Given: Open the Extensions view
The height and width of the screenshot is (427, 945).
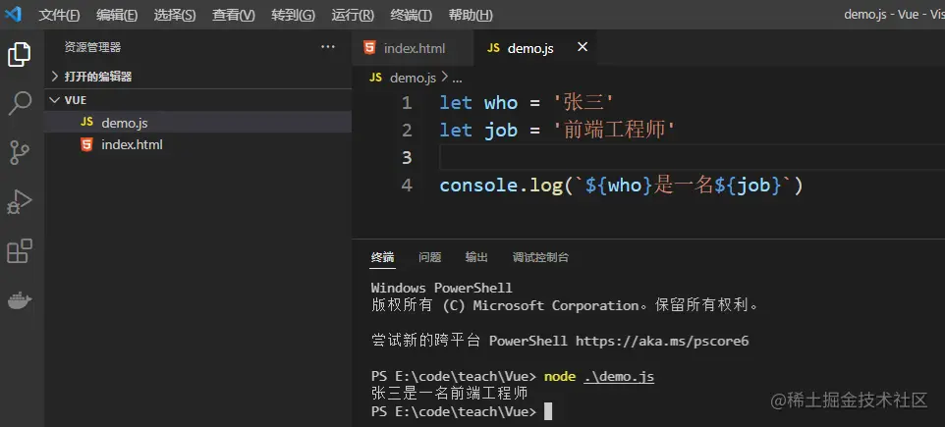Looking at the screenshot, I should (20, 250).
